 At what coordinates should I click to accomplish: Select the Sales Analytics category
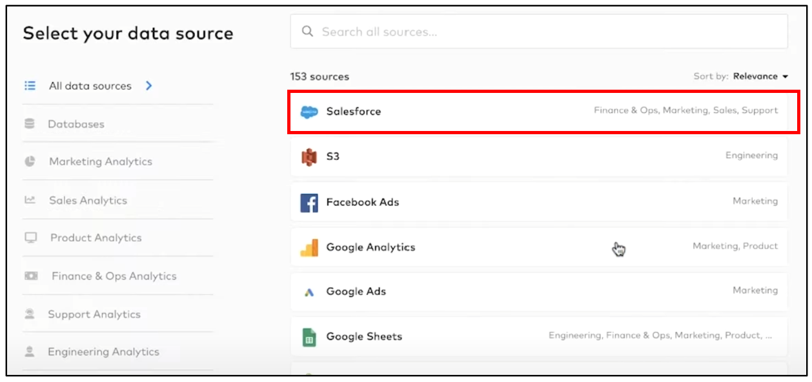coord(88,201)
